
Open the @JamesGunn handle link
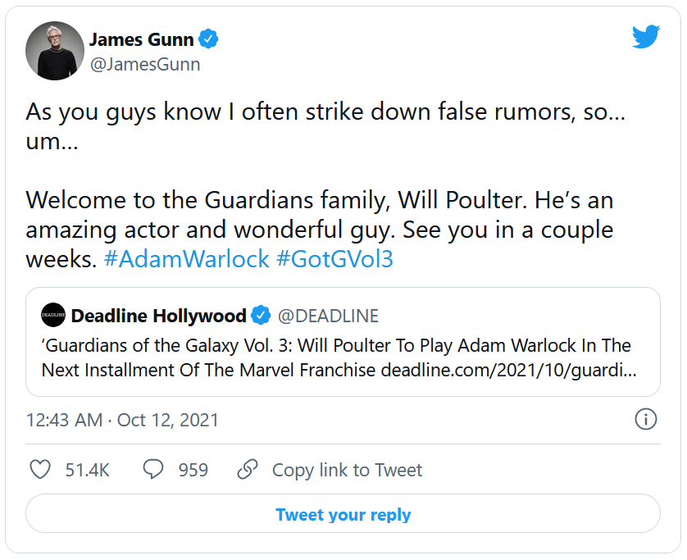(144, 64)
